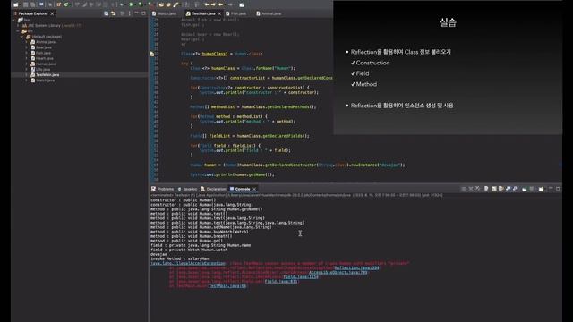Viewport: 573px width, 322px height.
Task: Click 'invoke Method : salaryMan' console line
Action: [179, 258]
